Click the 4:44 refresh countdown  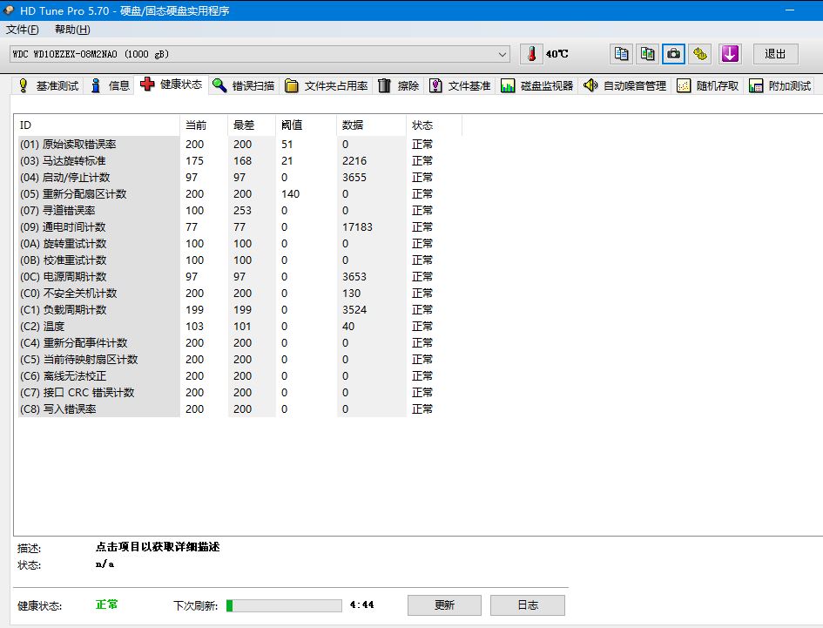point(361,604)
